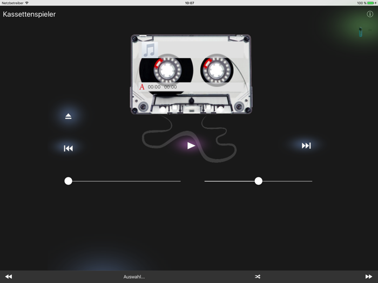The width and height of the screenshot is (378, 283).
Task: Skip to next track
Action: [306, 146]
